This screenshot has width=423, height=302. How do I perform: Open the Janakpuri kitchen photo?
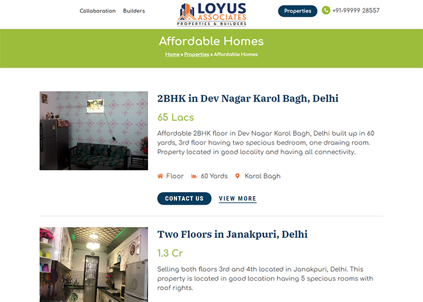94,265
